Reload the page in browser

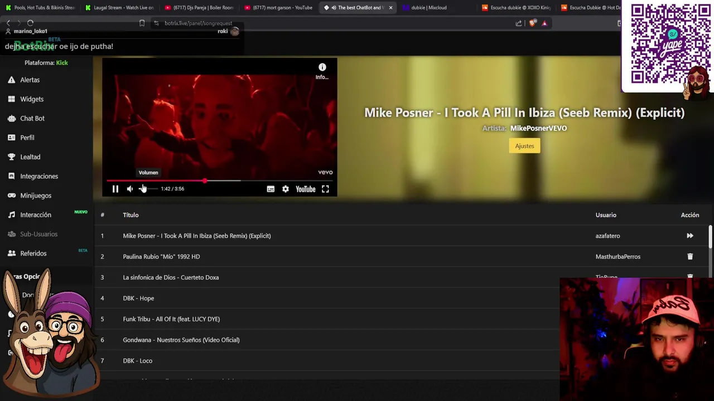tap(31, 23)
